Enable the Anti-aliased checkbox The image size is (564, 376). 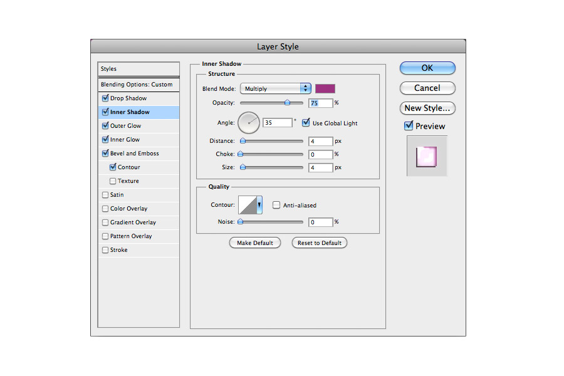click(276, 205)
